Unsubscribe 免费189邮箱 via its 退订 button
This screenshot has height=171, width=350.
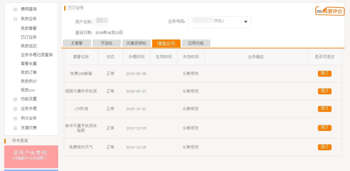[324, 73]
